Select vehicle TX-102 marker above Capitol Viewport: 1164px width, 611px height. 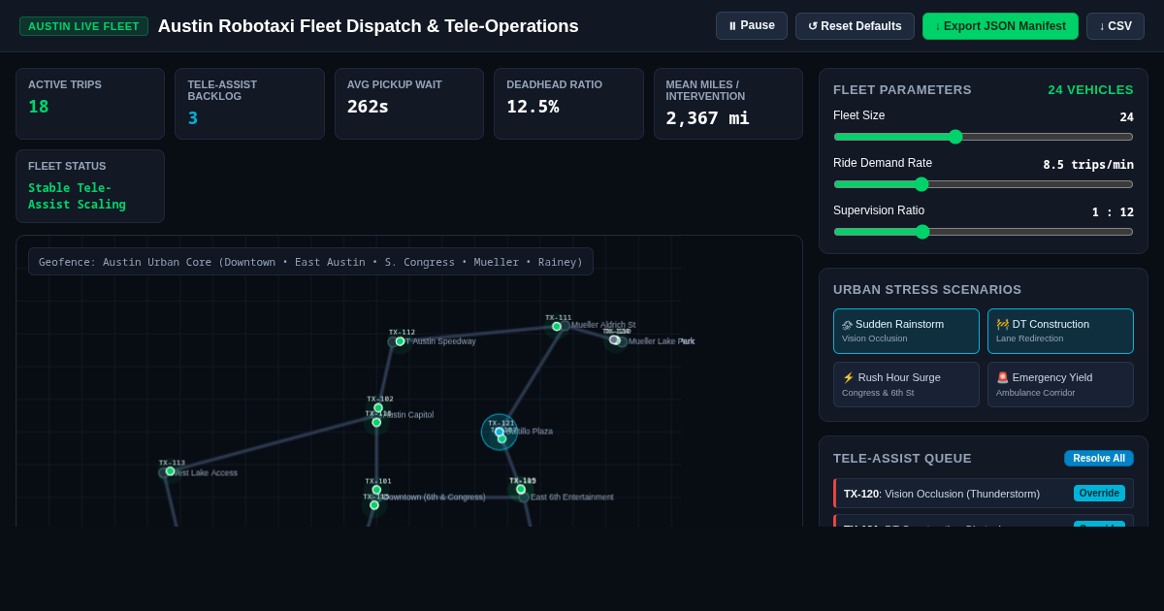coord(378,408)
